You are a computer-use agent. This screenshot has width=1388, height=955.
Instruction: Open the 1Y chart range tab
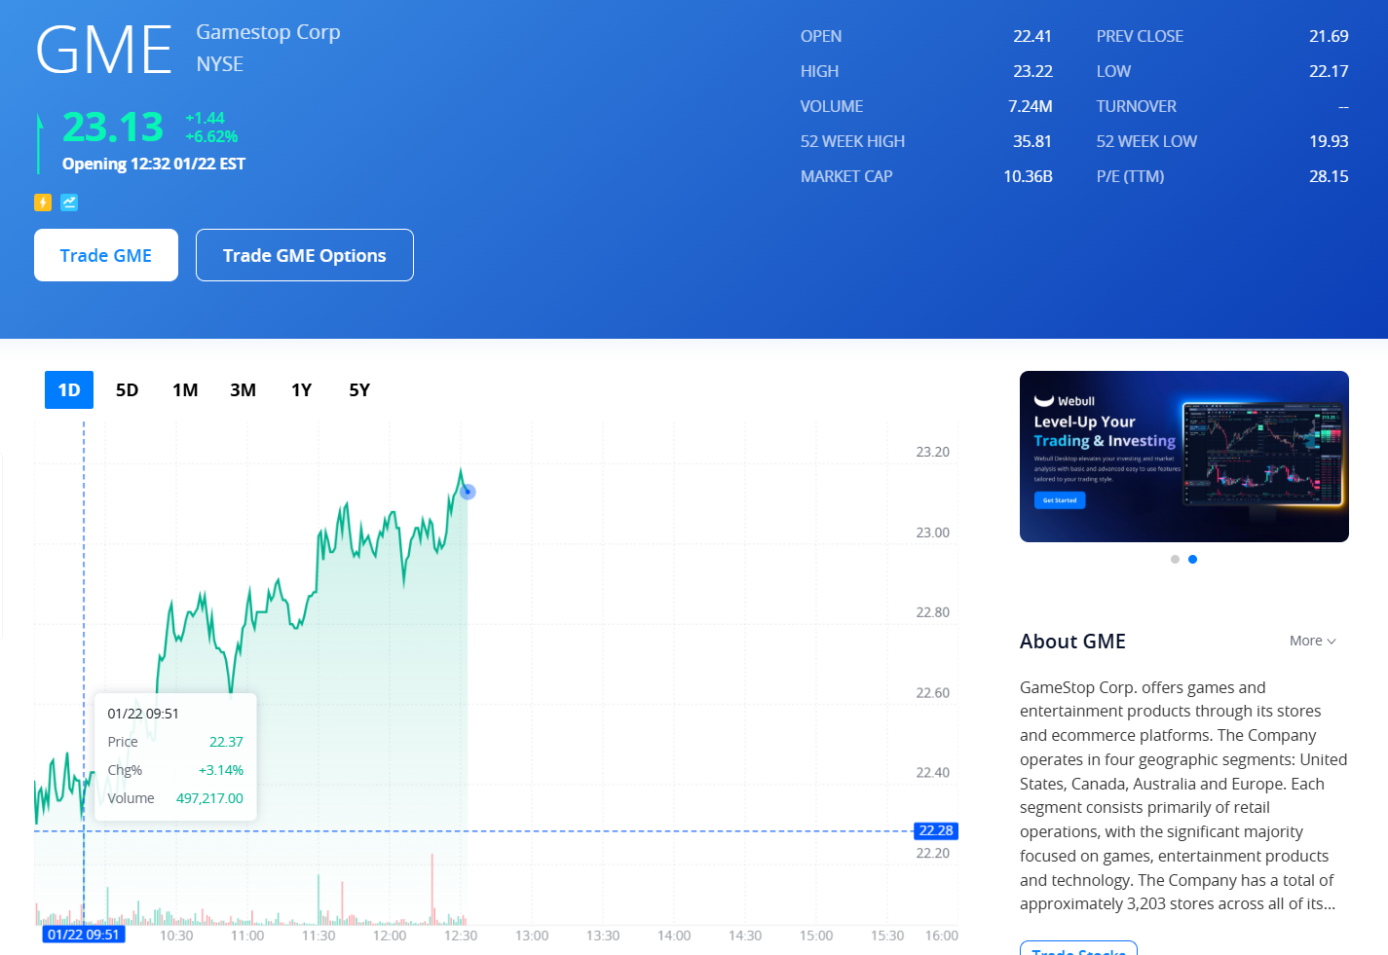click(302, 390)
